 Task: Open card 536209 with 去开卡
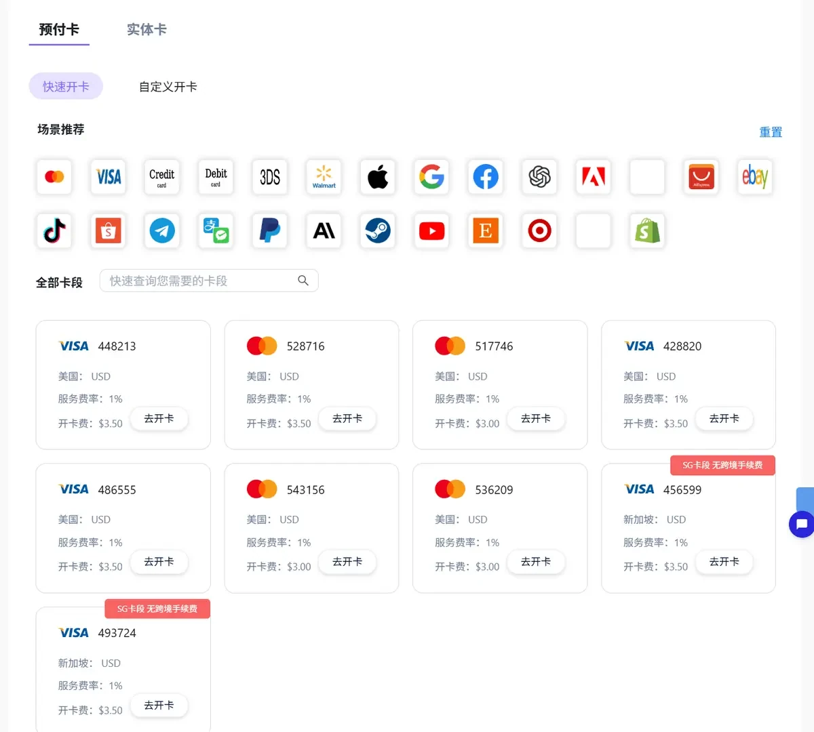click(536, 562)
